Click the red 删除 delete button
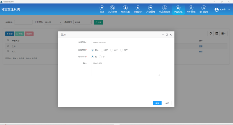233x125 pixels. [29, 34]
